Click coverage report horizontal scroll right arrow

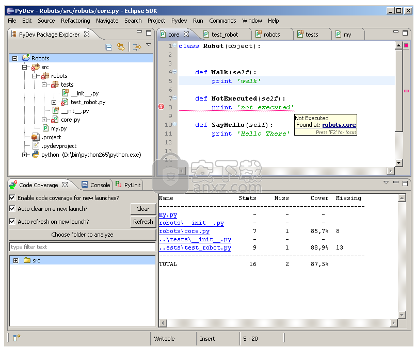coord(394,323)
